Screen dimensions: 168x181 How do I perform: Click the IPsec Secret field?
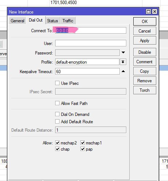coord(91,91)
